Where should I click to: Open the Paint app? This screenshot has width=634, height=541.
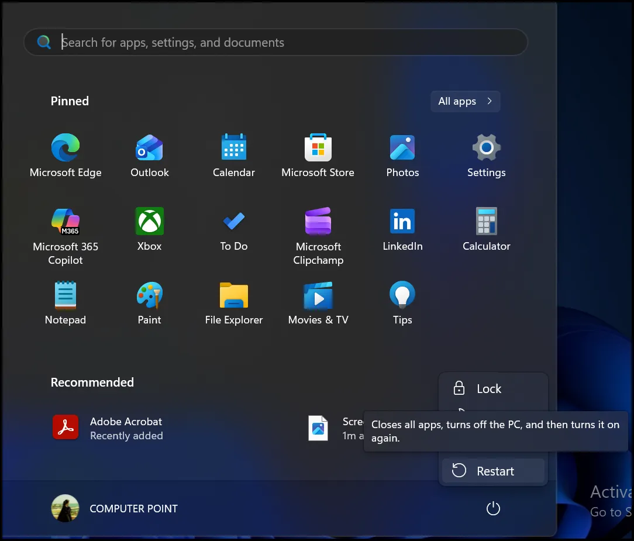pyautogui.click(x=150, y=303)
